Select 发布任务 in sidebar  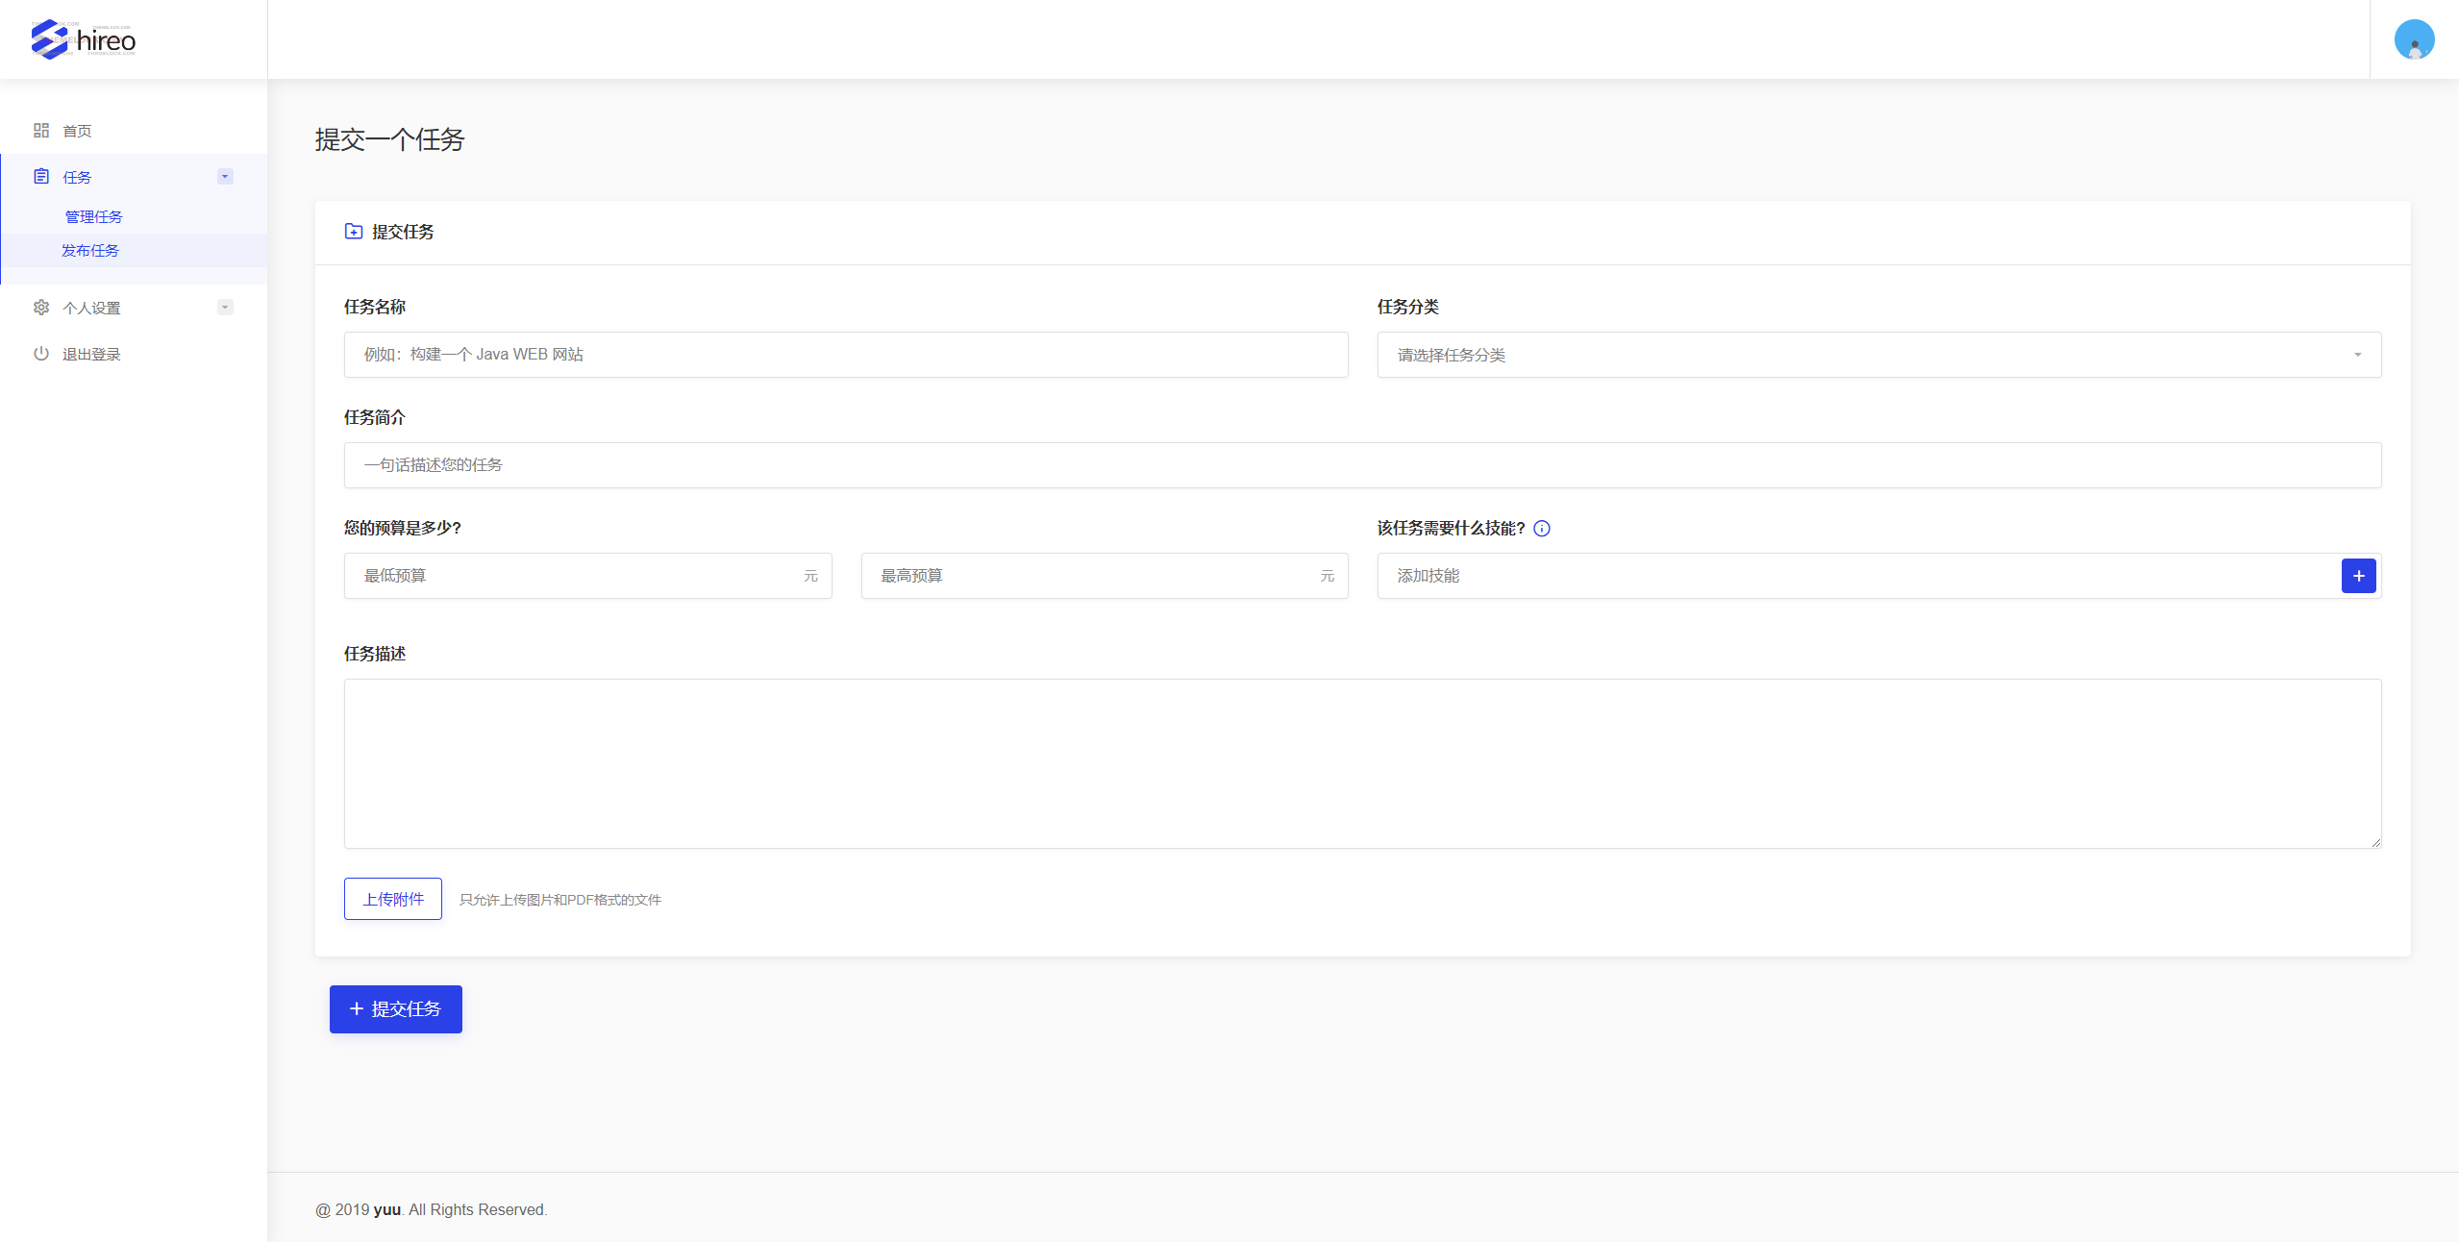coord(90,251)
